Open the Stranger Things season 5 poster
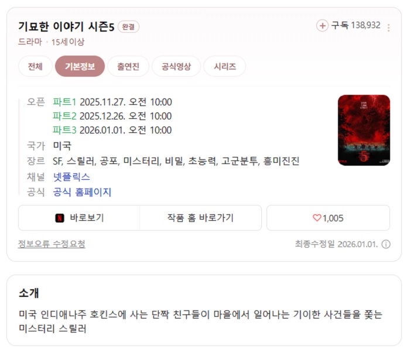410x356 pixels. [x=364, y=130]
